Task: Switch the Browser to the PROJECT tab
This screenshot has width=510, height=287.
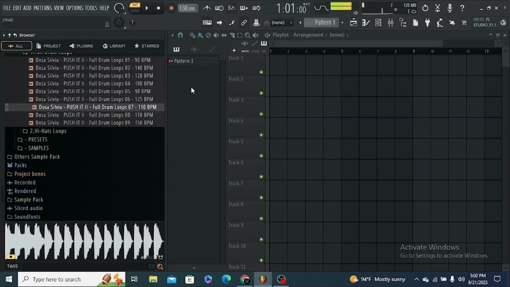Action: click(49, 46)
